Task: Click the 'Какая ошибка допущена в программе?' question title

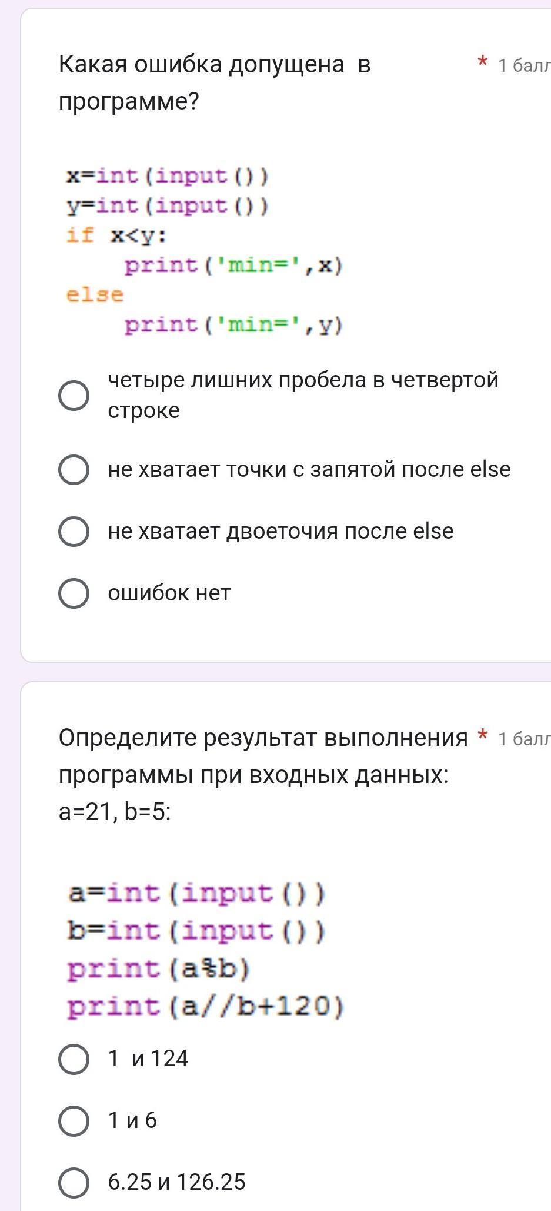Action: coord(215,82)
